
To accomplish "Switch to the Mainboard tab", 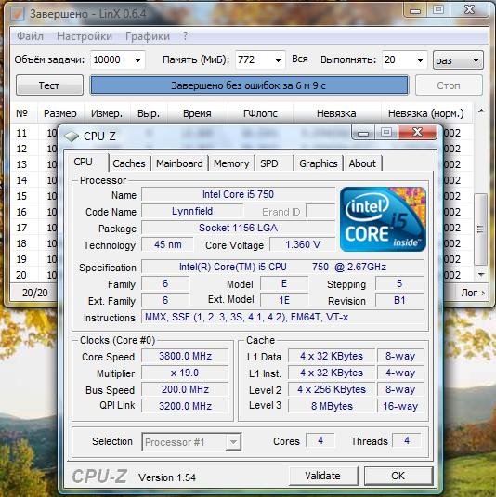I will tap(179, 163).
